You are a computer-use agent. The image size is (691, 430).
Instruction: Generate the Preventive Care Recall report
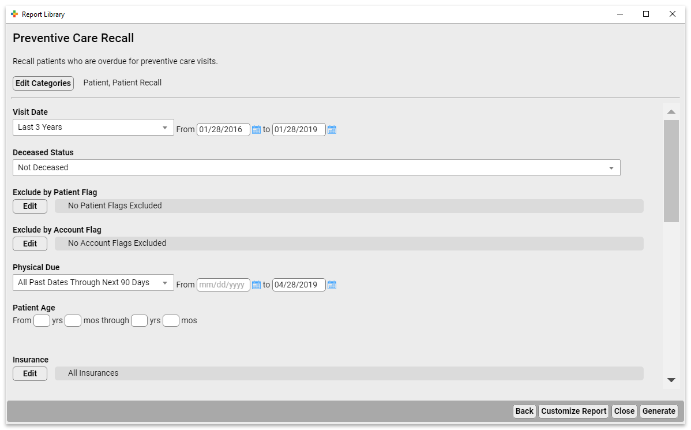tap(659, 411)
